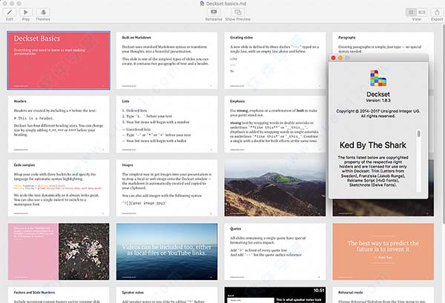This screenshot has width=445, height=303.
Task: Select the ocean video slide
Action: coord(167,252)
